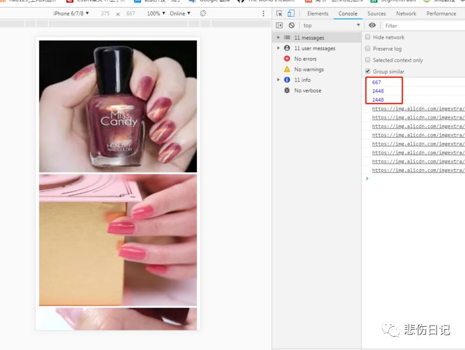
Task: Select the No verbose row
Action: 317,91
